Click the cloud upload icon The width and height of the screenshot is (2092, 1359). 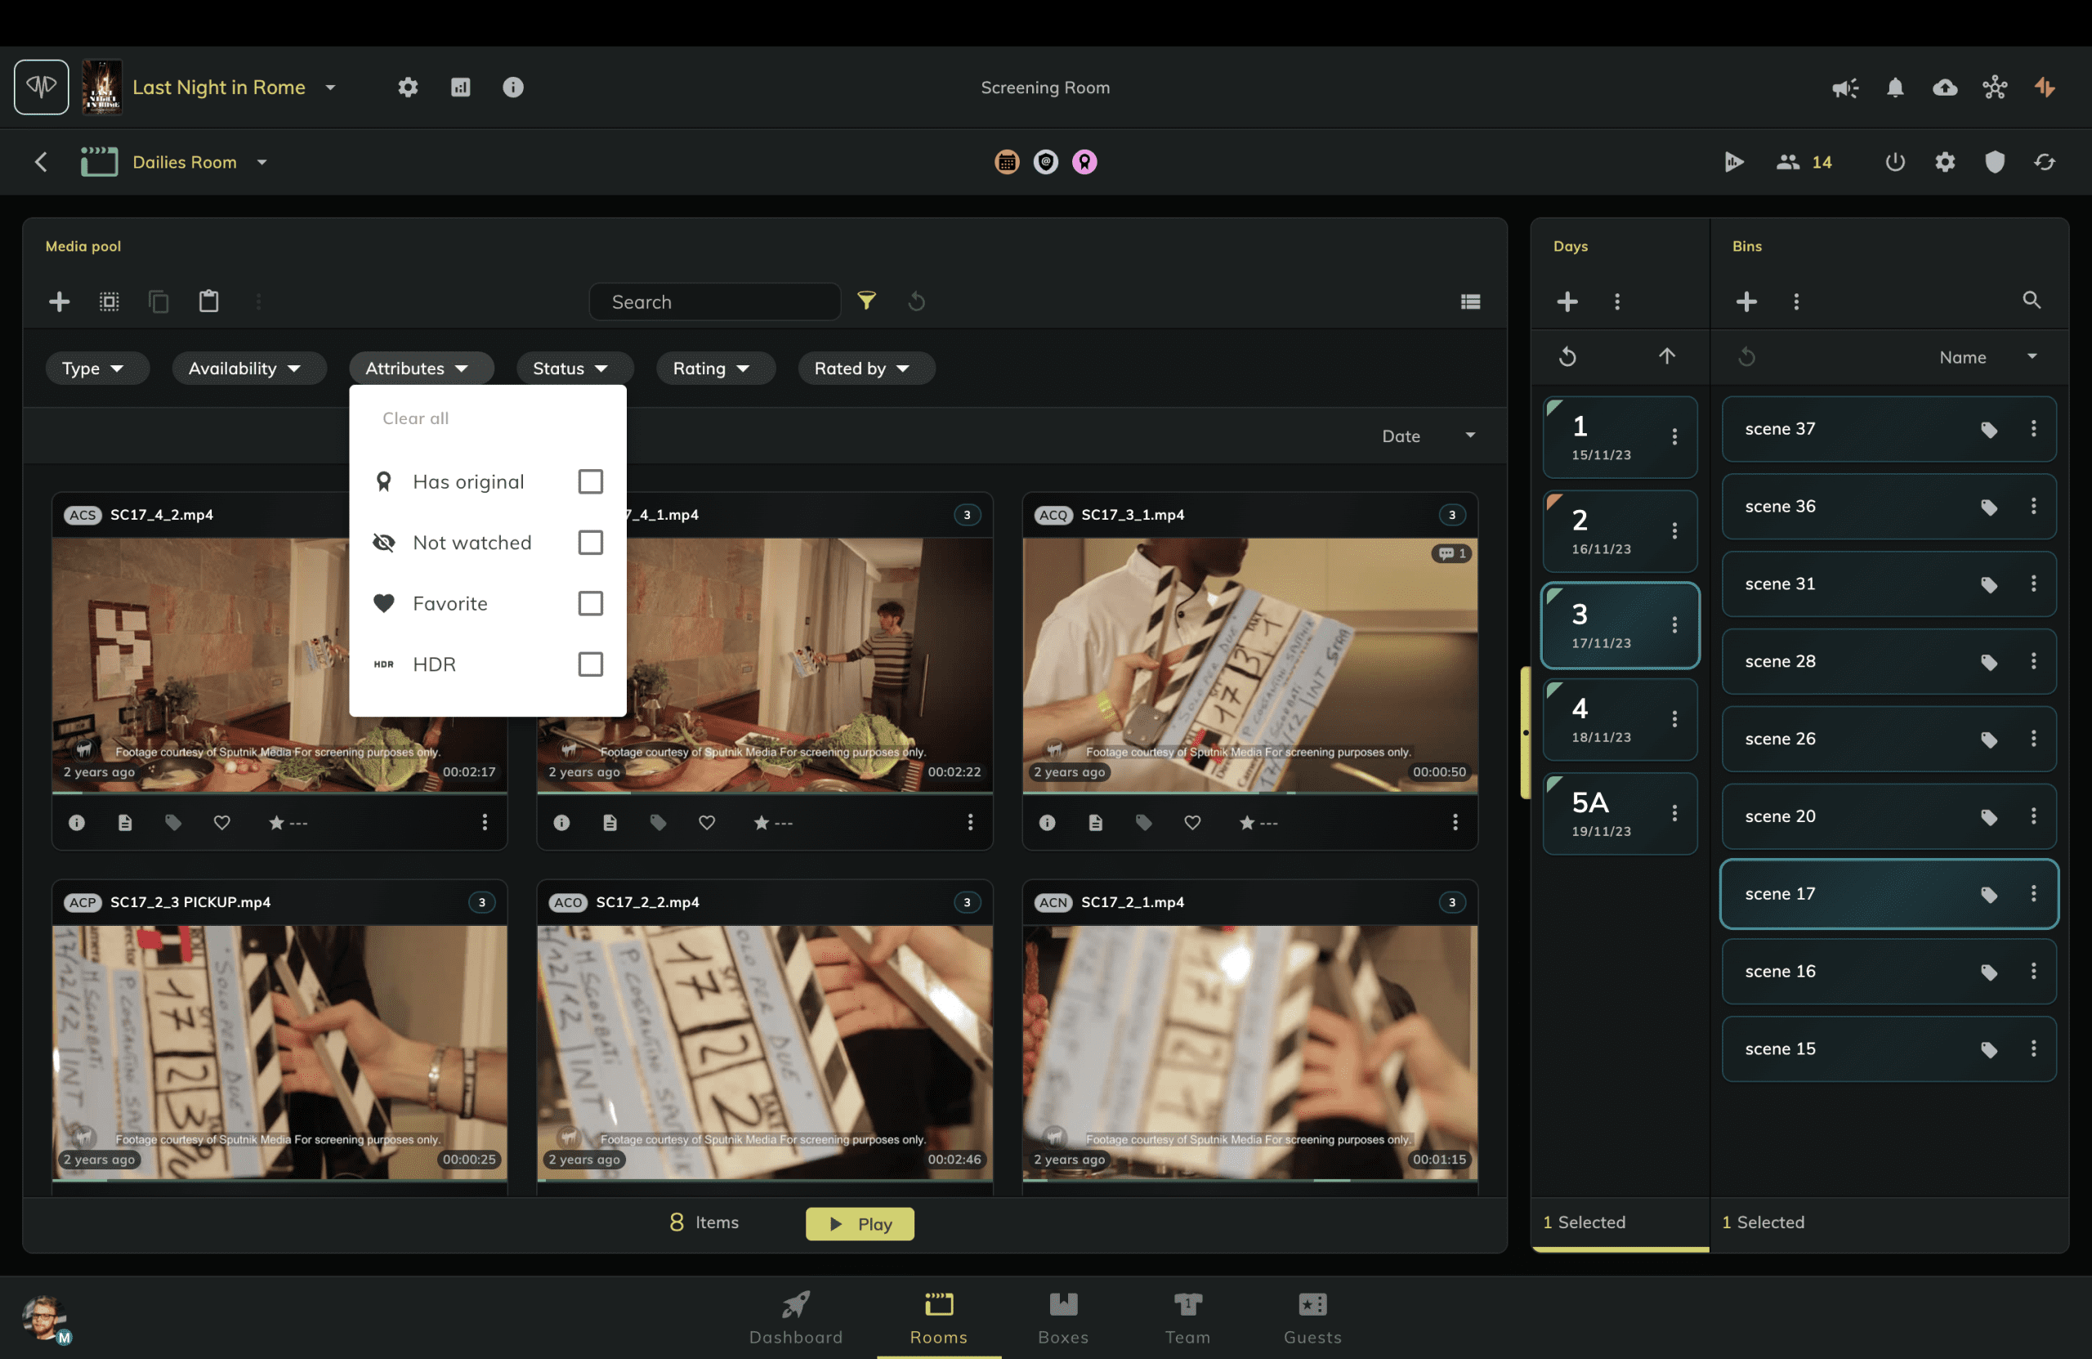[1945, 87]
